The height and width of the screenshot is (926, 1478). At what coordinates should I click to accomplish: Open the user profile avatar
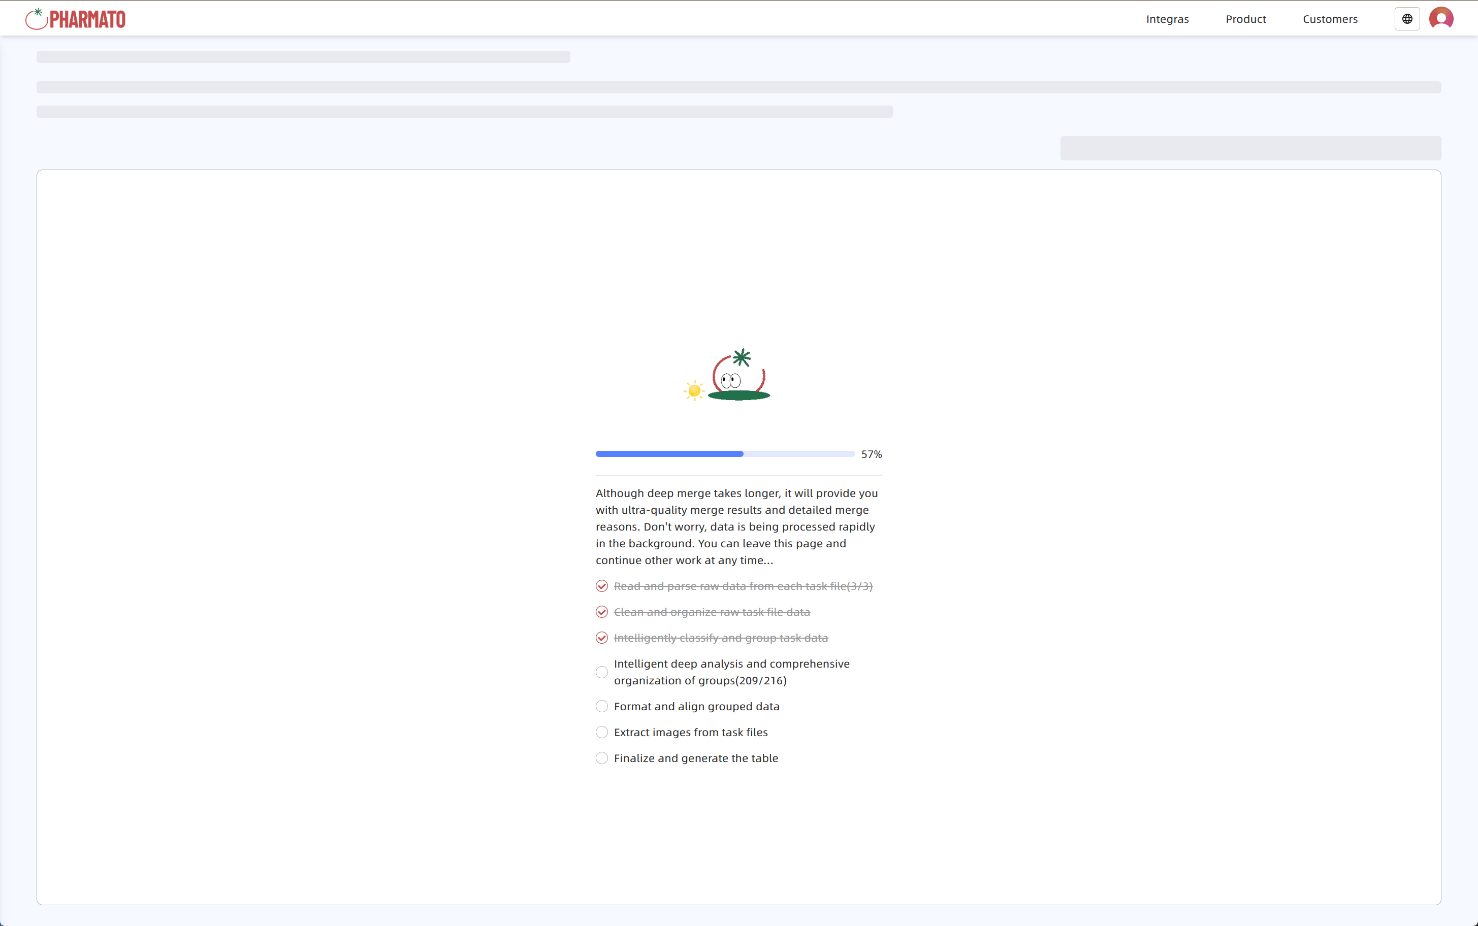1440,19
